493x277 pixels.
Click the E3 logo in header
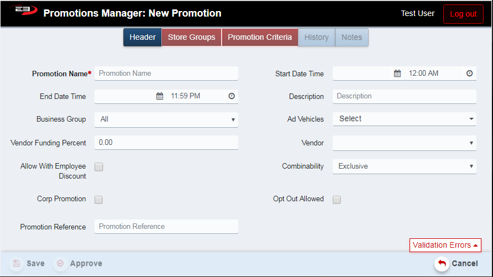pos(22,12)
